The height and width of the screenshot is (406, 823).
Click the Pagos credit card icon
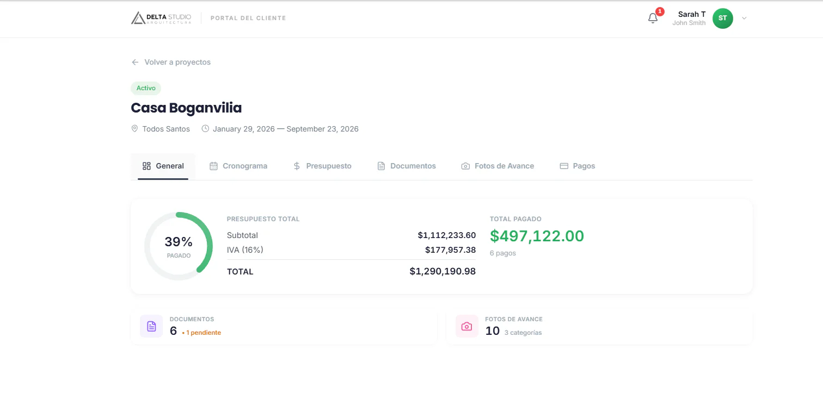564,166
